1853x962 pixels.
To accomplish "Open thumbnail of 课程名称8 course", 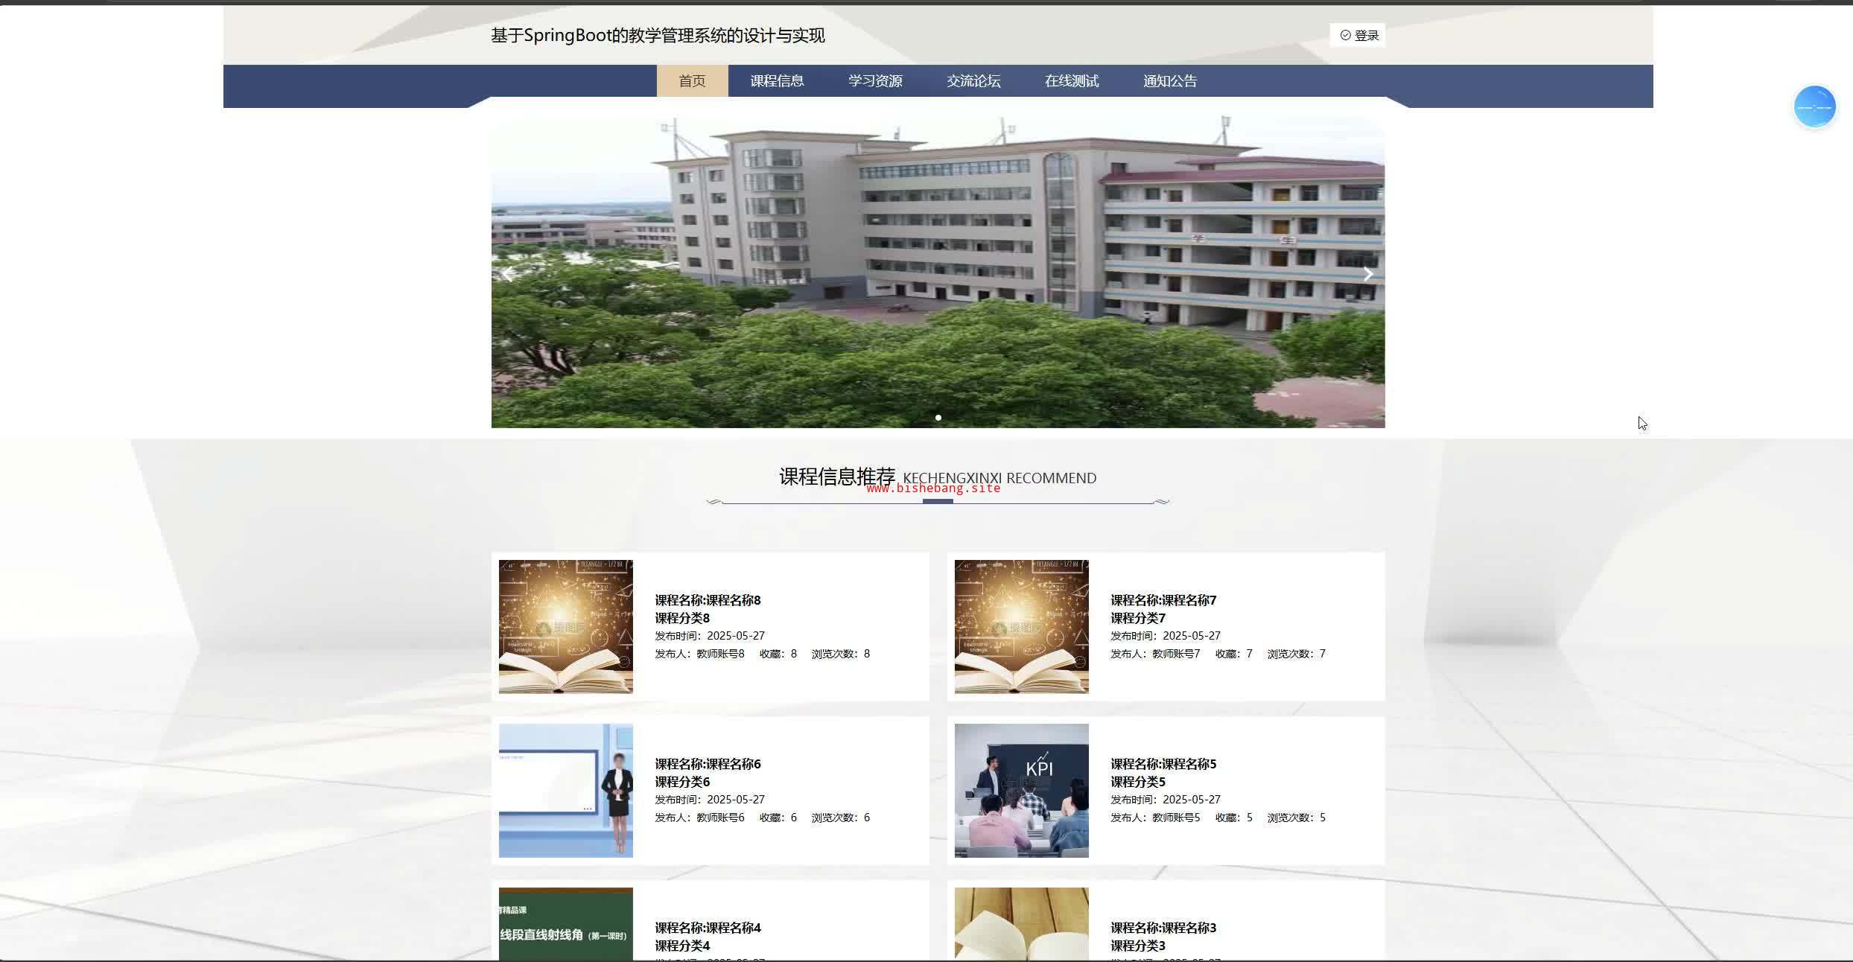I will click(x=566, y=626).
